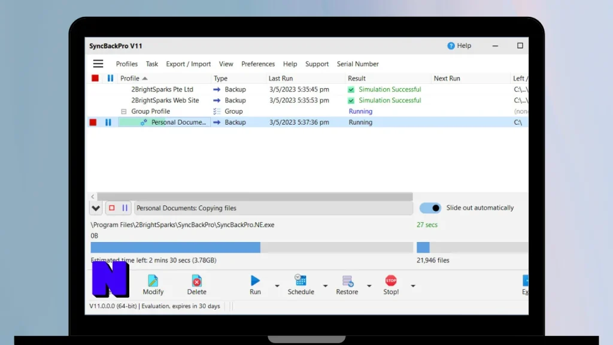
Task: Click the Next Run column header
Action: coord(471,78)
